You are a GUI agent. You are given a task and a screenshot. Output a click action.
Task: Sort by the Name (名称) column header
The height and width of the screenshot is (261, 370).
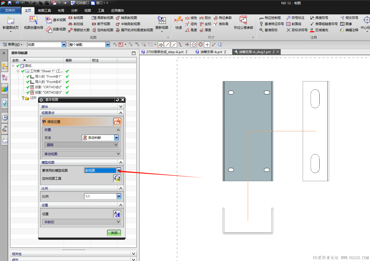[x=37, y=61]
